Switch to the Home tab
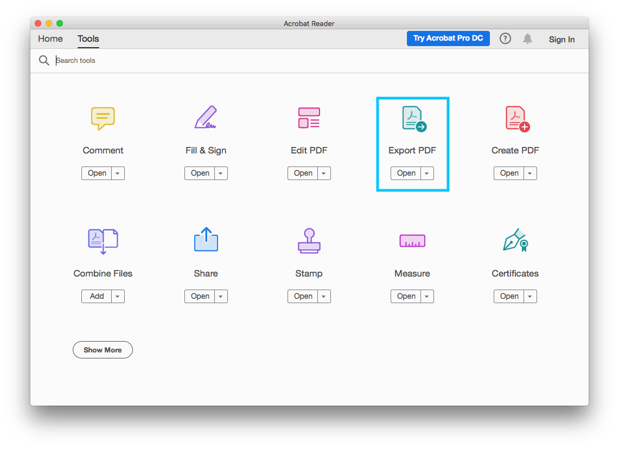 click(x=50, y=39)
